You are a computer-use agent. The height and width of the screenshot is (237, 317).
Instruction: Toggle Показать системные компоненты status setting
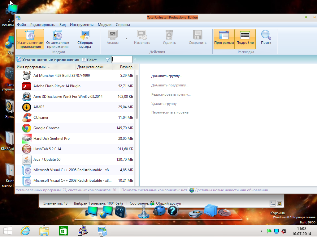[x=154, y=190]
